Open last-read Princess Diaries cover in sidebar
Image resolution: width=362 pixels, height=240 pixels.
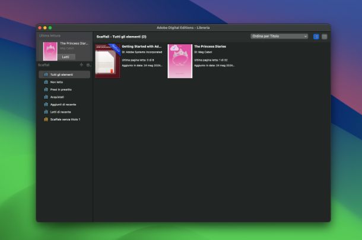[50, 51]
